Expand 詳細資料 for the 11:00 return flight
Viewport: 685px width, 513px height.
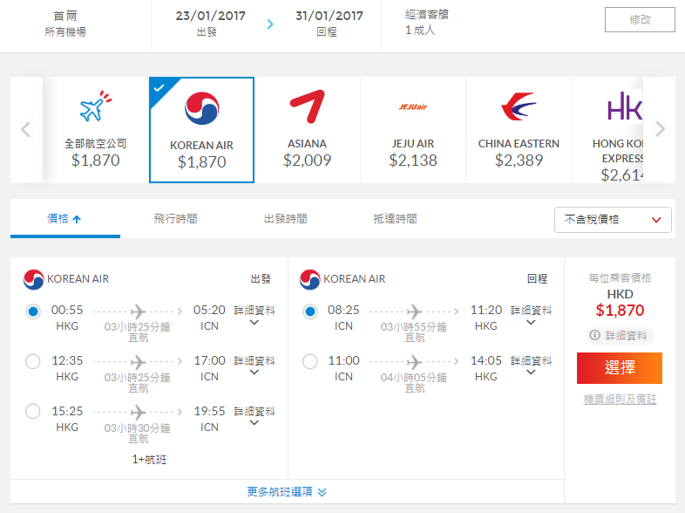[x=531, y=366]
